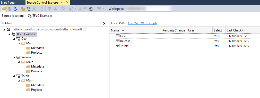
Task: Open the History clock icon
Action: coord(85,9)
